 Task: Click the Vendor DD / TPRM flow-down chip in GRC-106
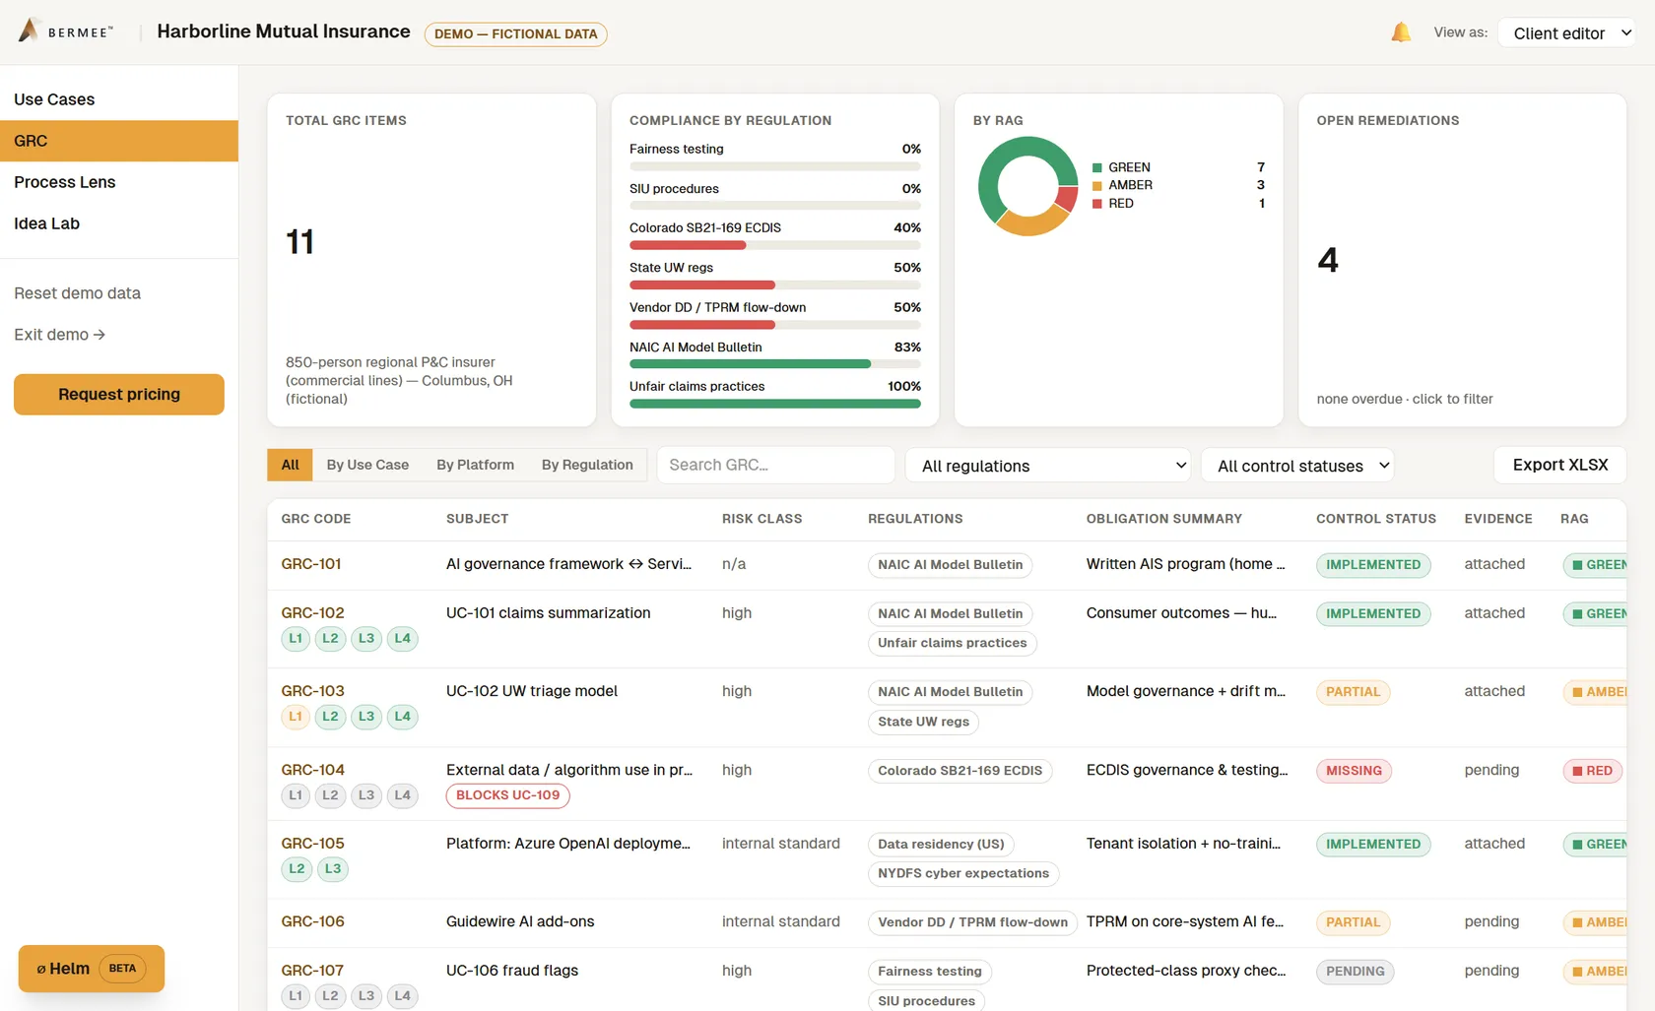972,922
